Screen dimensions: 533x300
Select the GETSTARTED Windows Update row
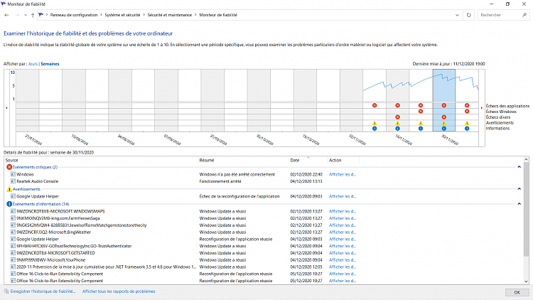[264, 253]
